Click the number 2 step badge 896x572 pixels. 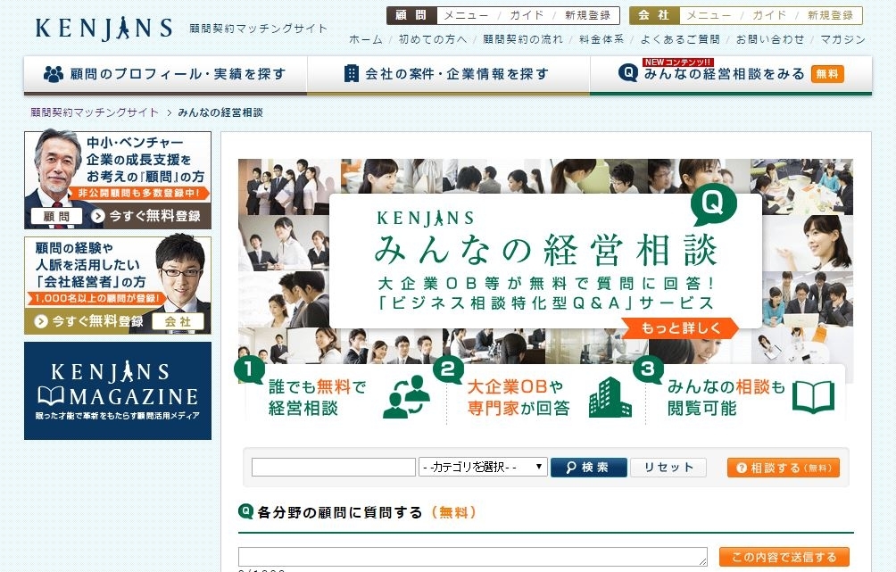[448, 369]
